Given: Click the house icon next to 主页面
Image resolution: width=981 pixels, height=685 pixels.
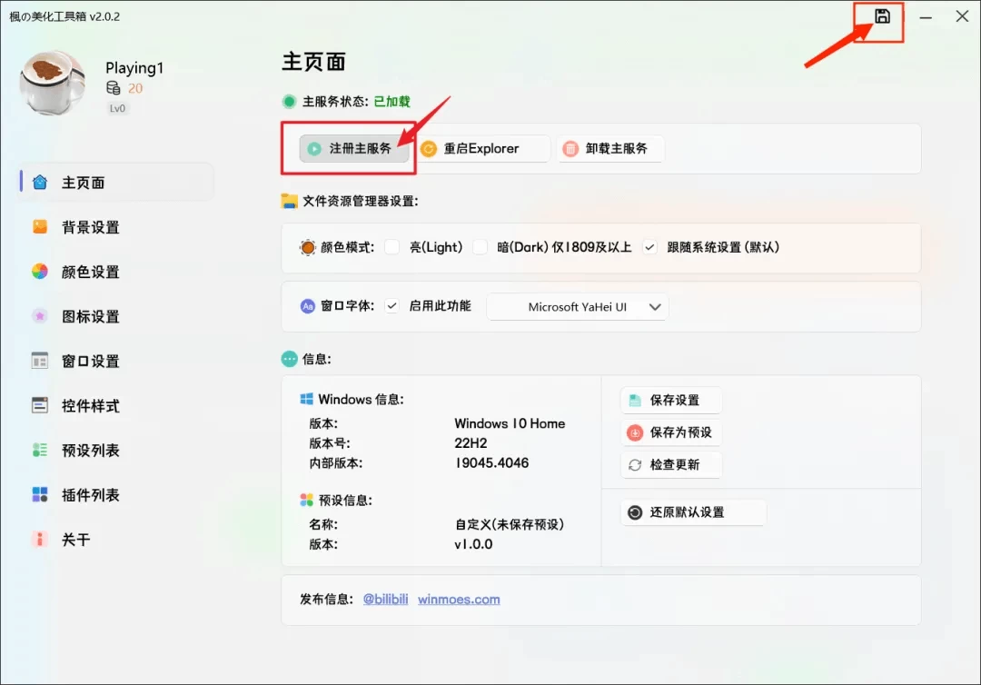Looking at the screenshot, I should tap(40, 182).
